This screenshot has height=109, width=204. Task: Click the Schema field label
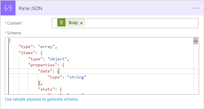pos(14,33)
